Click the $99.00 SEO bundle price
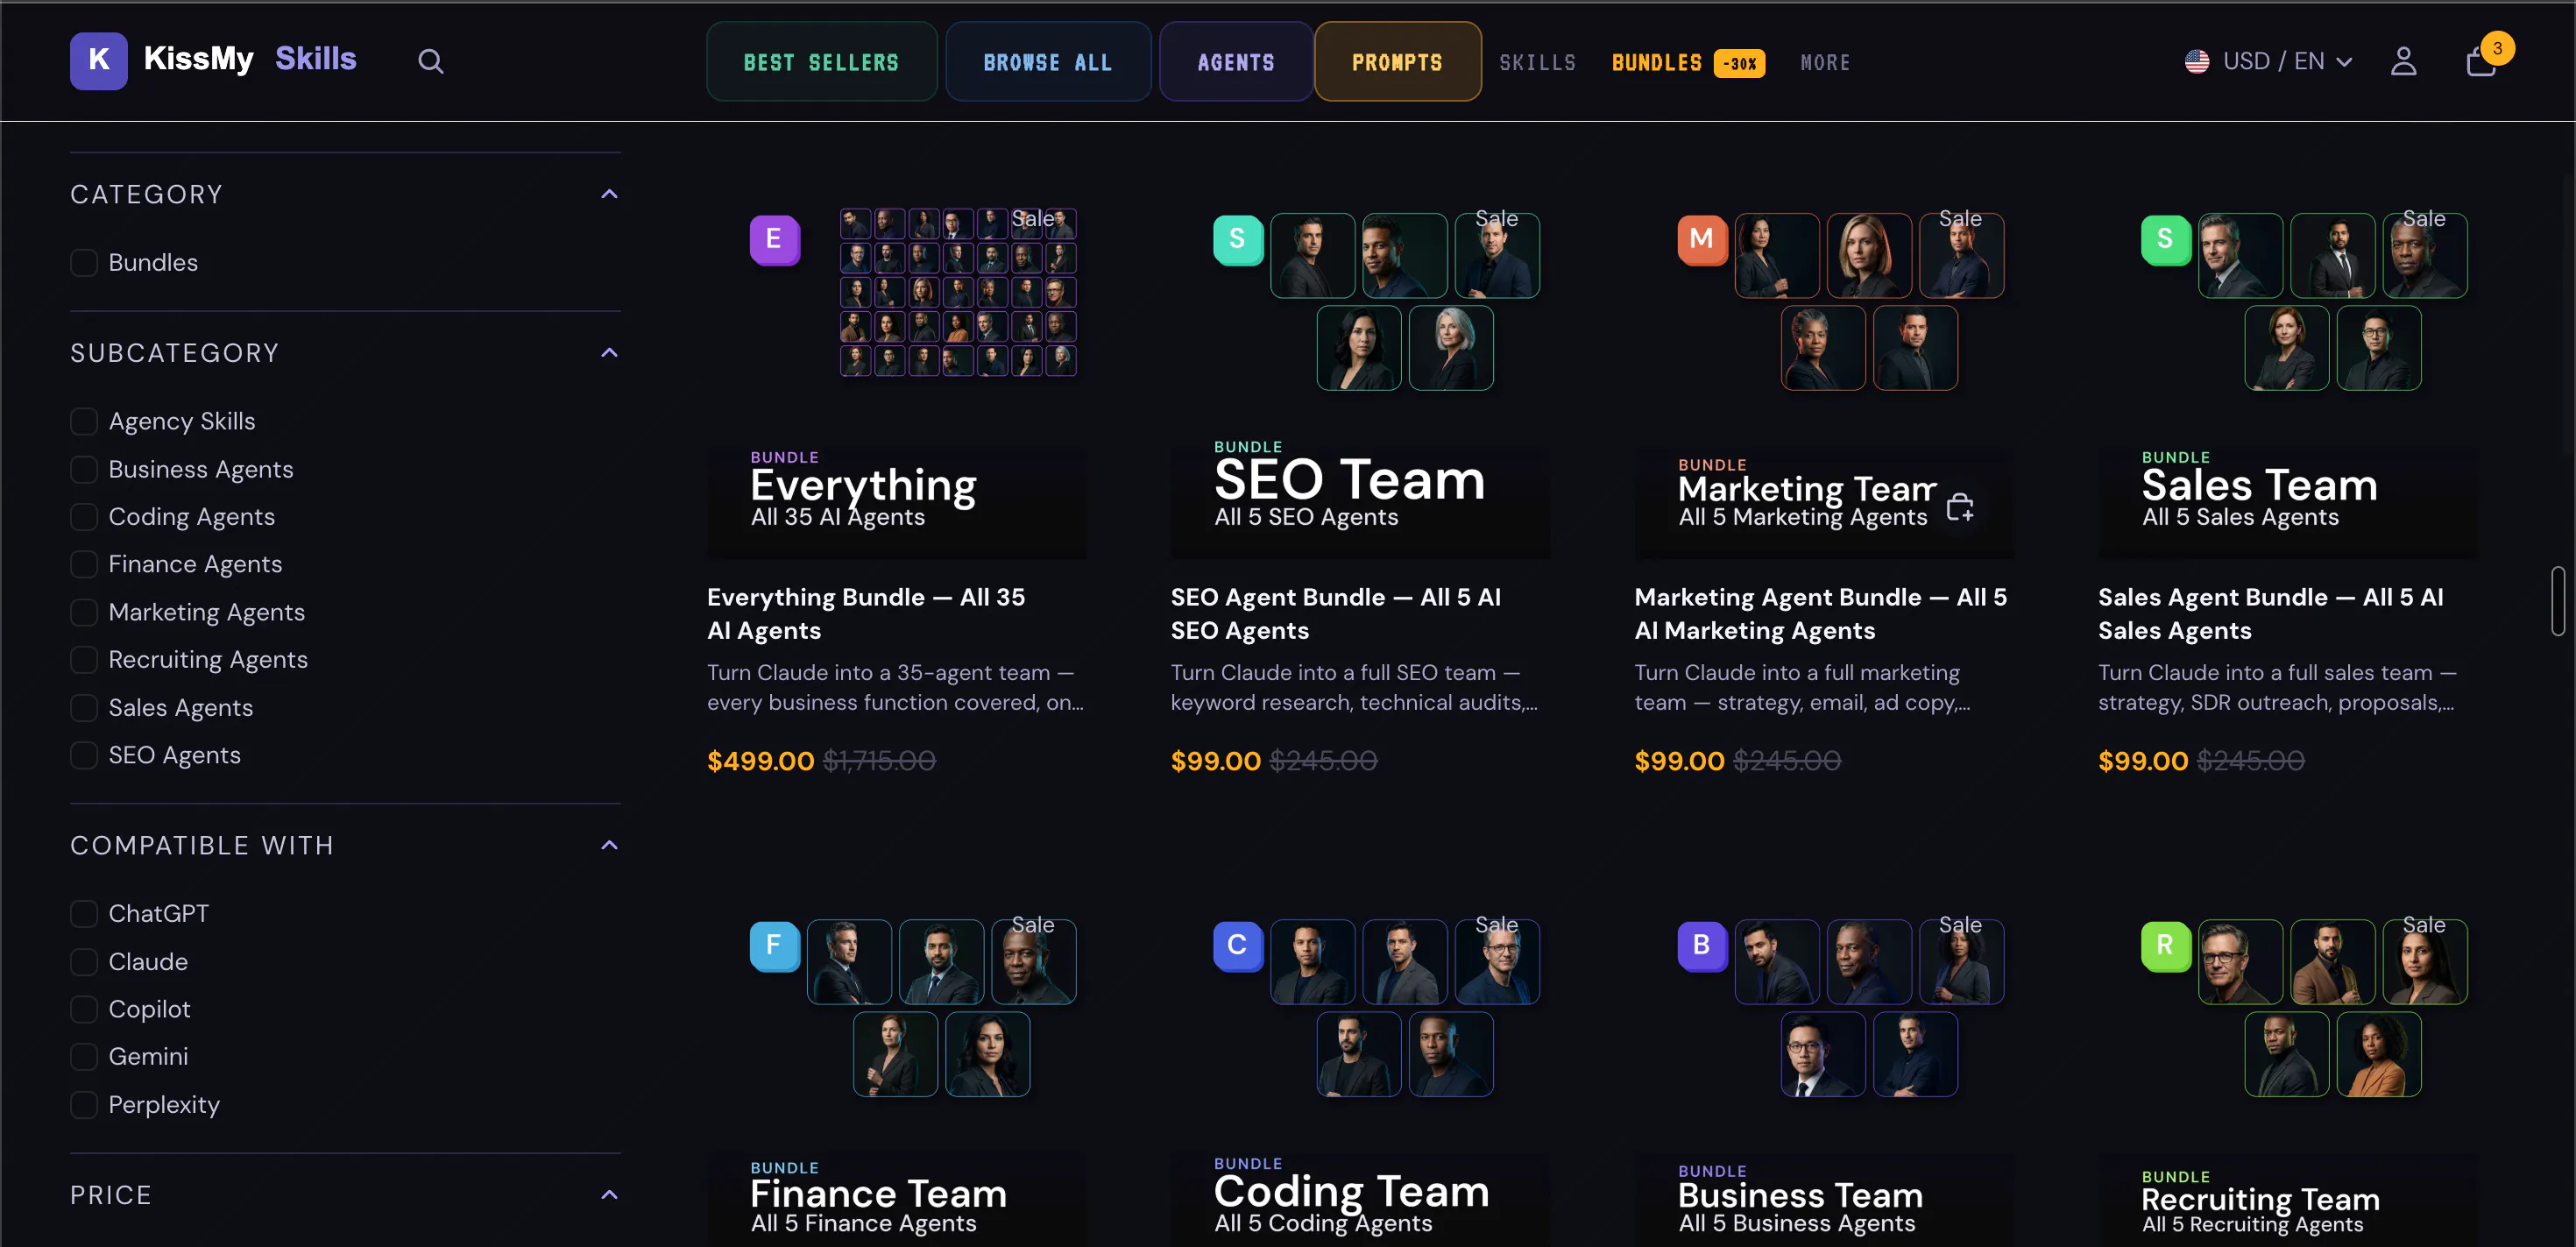Image resolution: width=2576 pixels, height=1247 pixels. click(1215, 761)
